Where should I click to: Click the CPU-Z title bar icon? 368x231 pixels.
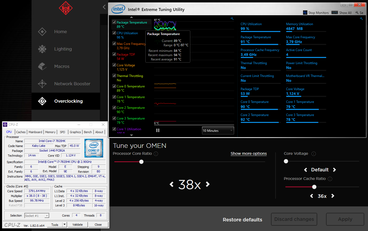5,125
